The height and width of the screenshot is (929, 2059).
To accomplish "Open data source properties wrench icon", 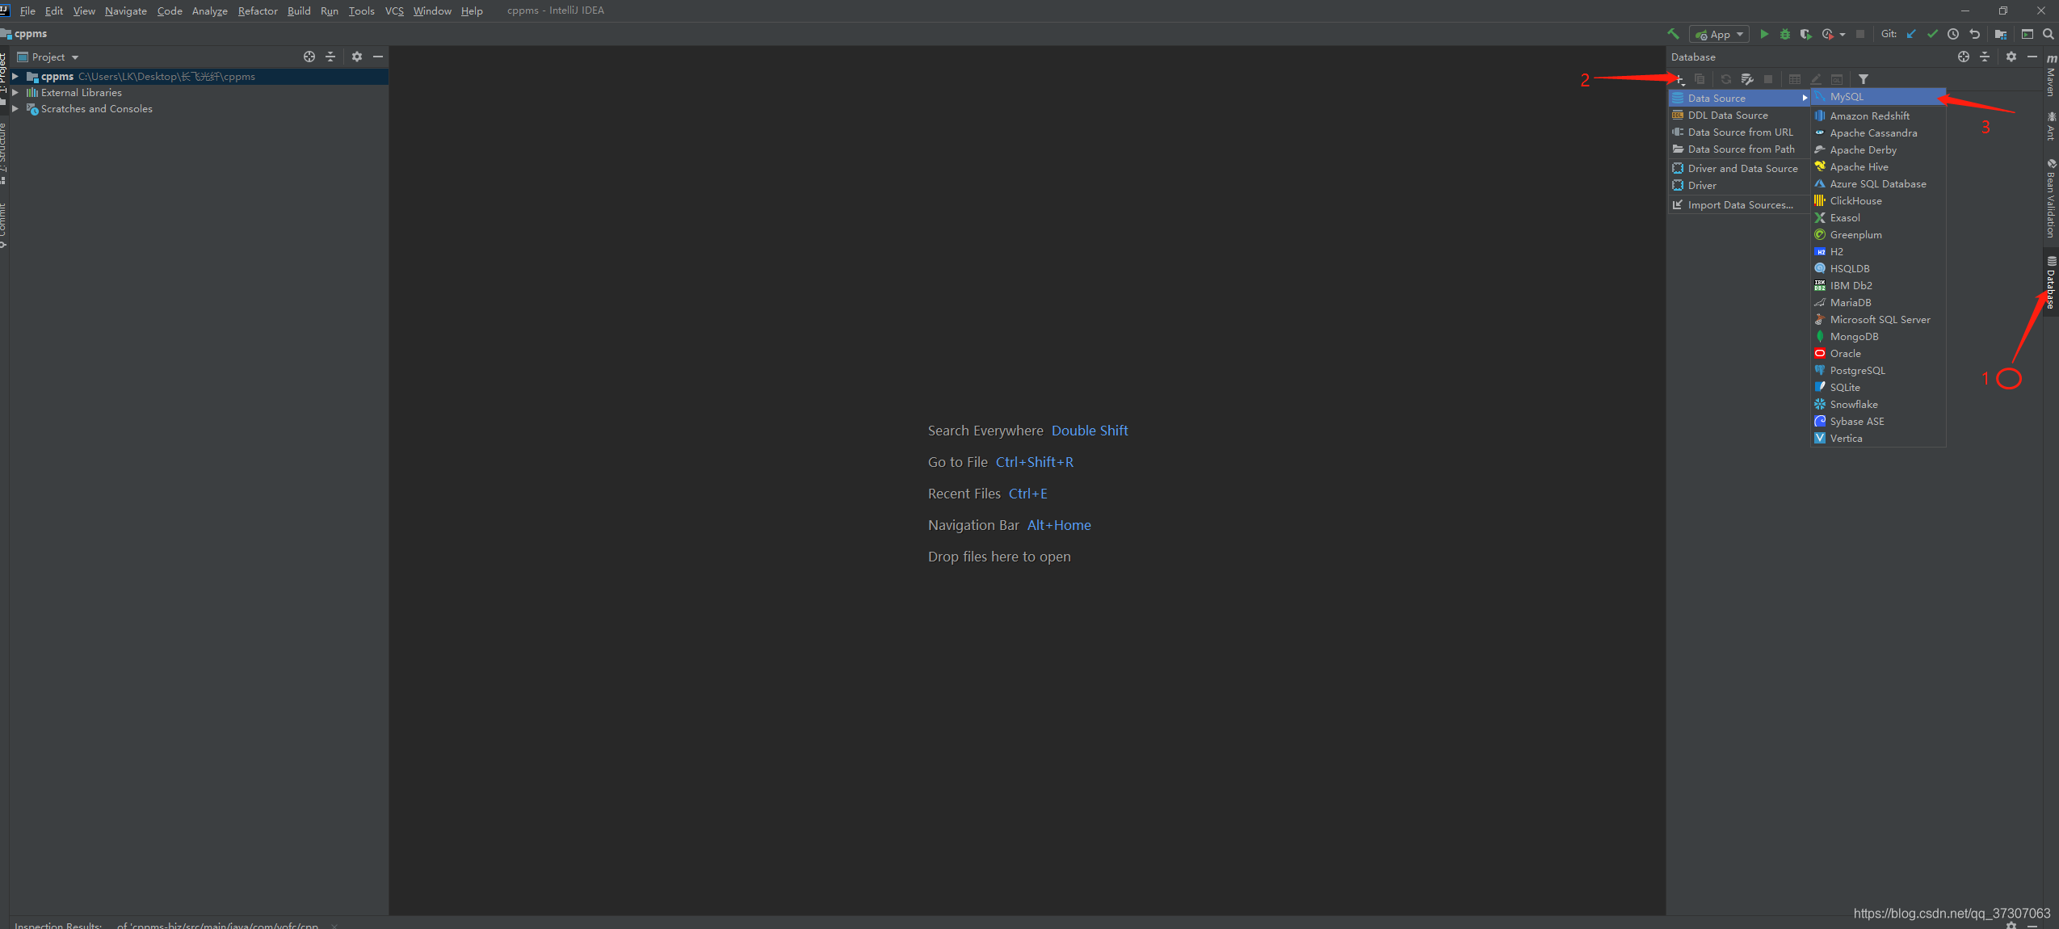I will point(1747,79).
